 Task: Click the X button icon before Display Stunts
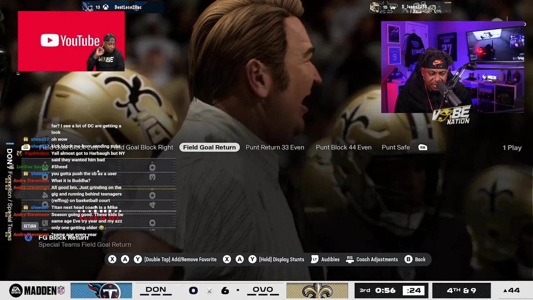[x=227, y=259]
